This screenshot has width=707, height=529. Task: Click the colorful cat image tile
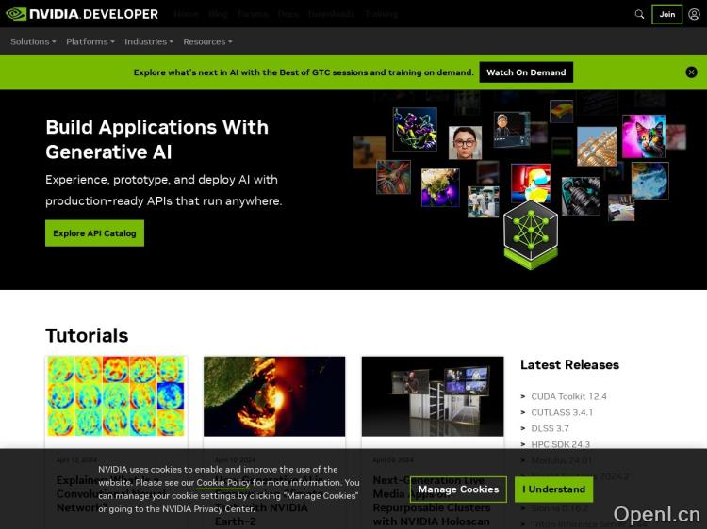[x=644, y=136]
